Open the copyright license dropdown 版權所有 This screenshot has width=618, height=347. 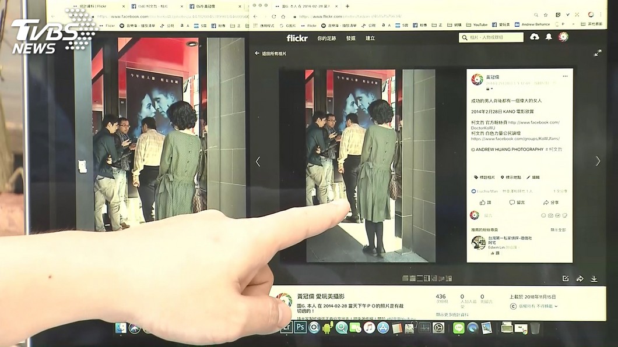tap(533, 306)
